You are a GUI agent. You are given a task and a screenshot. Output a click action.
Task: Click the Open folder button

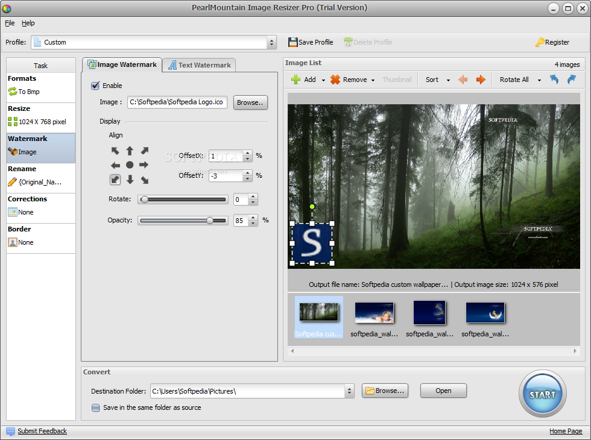pyautogui.click(x=443, y=391)
